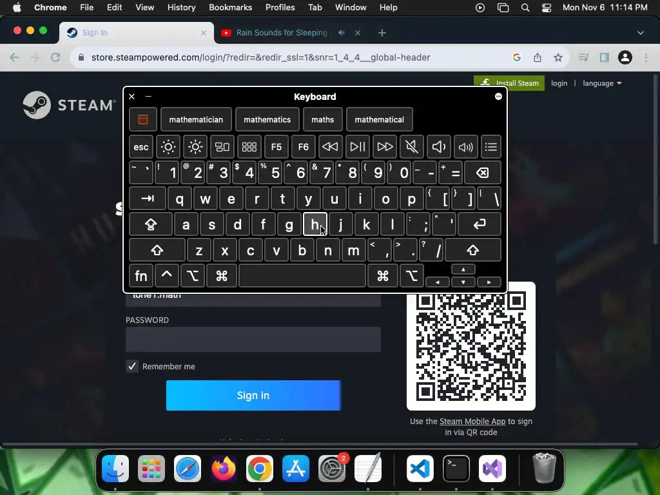Bookmark this page with star icon

[558, 57]
